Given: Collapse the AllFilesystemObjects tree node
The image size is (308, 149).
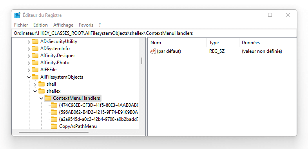Looking at the screenshot, I should coord(29,77).
